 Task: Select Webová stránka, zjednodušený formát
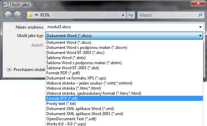click(124, 93)
